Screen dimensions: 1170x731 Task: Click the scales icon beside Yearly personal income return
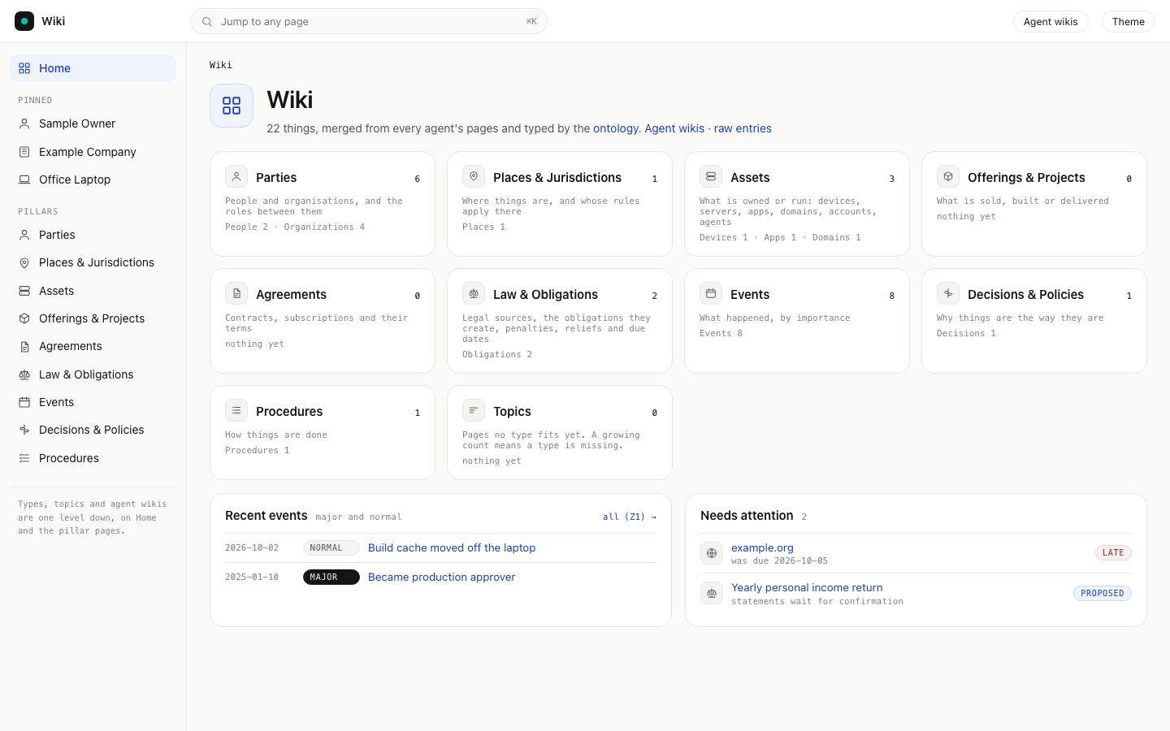(x=712, y=593)
